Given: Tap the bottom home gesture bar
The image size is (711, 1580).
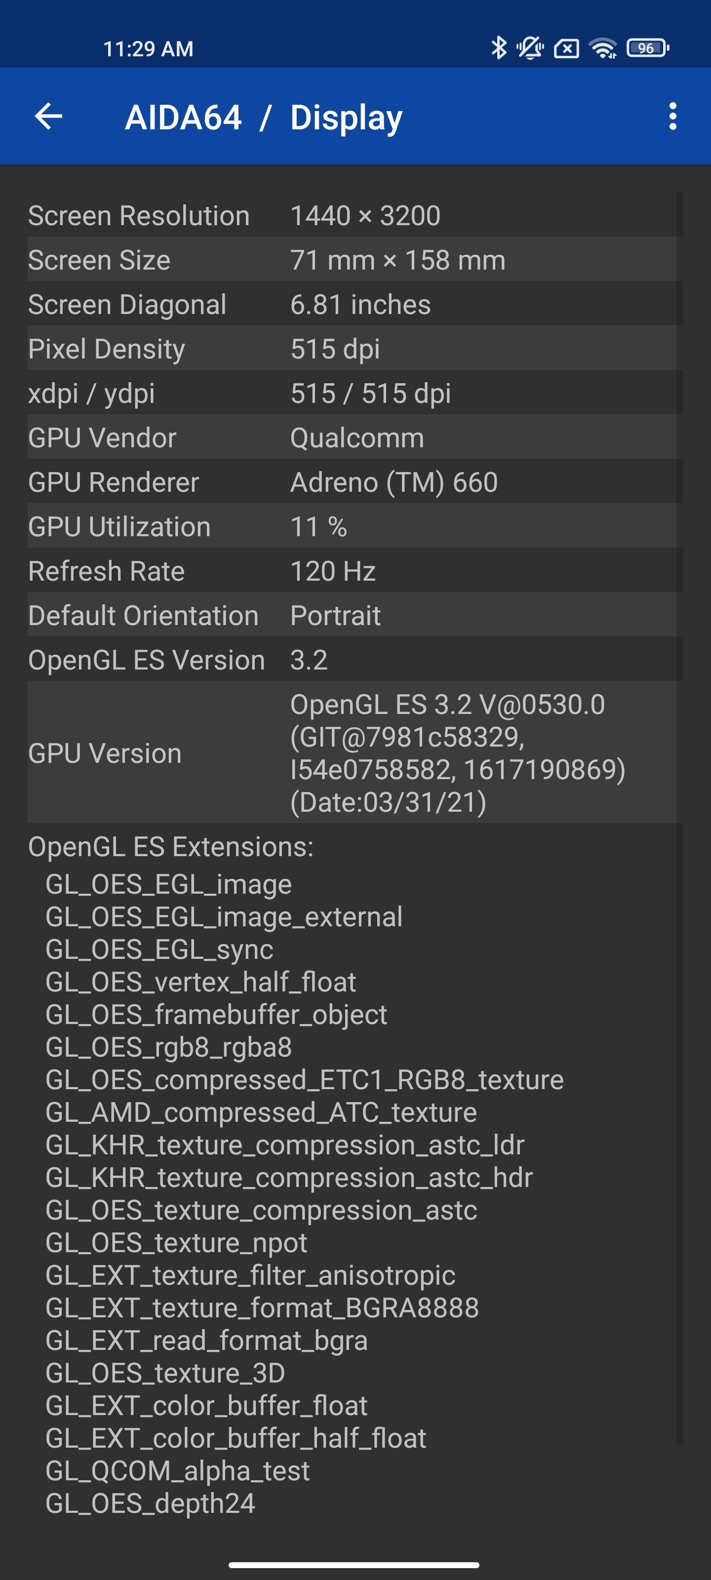Looking at the screenshot, I should (354, 1565).
